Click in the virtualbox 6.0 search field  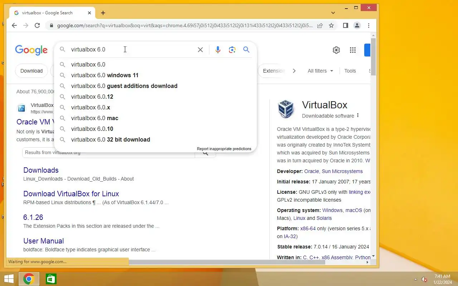coord(132,50)
